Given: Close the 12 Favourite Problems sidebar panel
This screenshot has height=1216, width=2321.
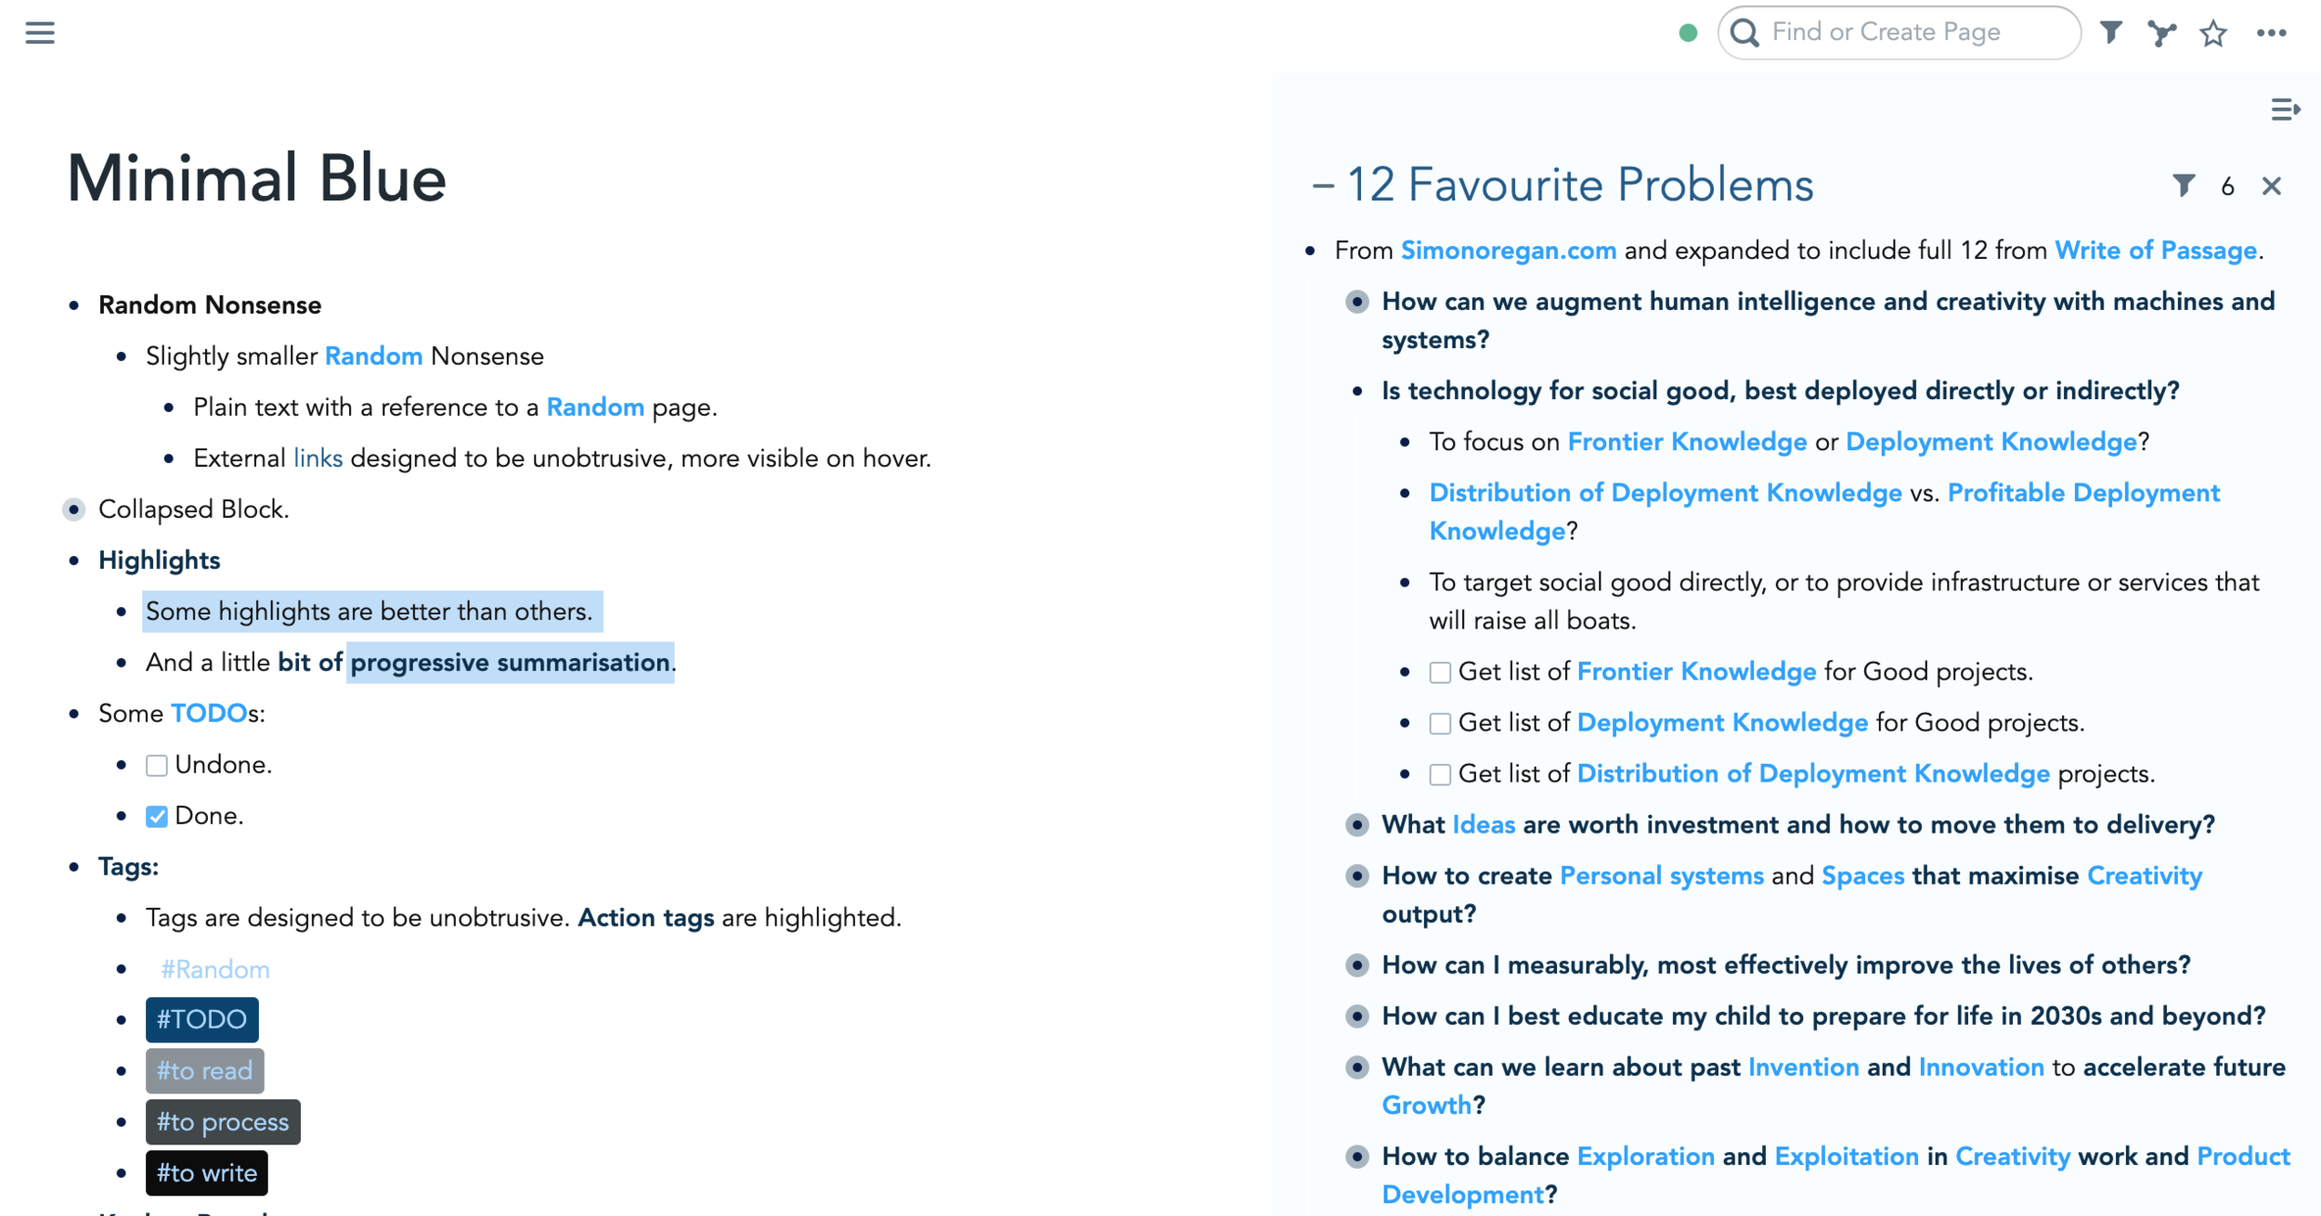Looking at the screenshot, I should [2272, 186].
